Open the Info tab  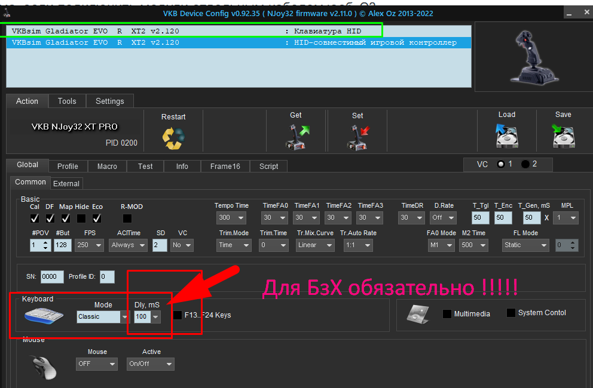(x=182, y=166)
